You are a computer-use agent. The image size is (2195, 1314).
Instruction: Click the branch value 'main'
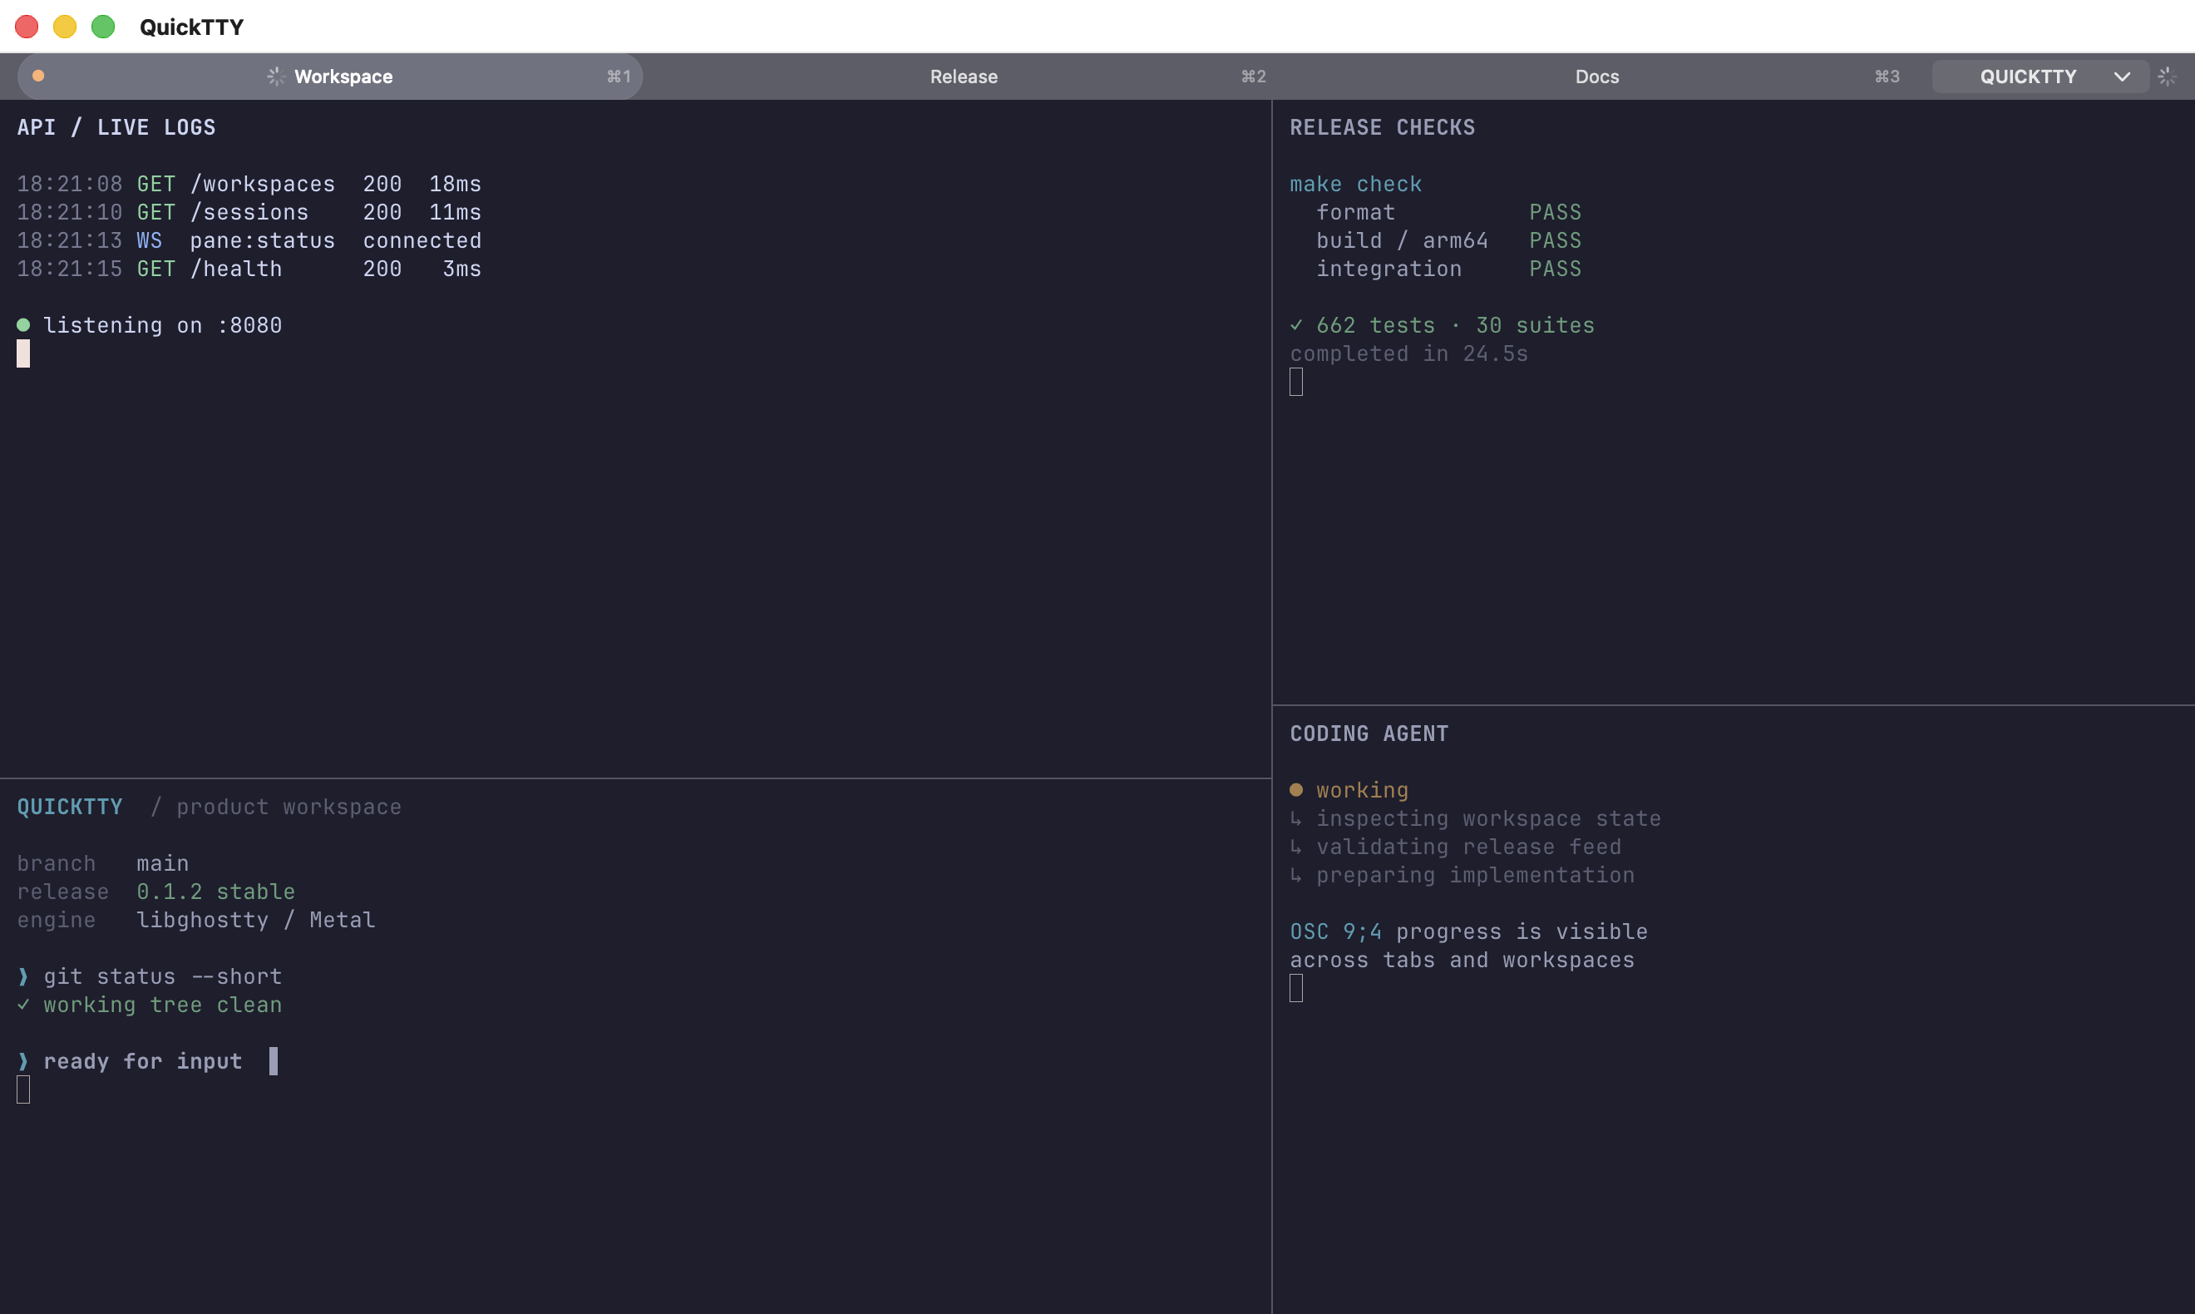click(163, 864)
